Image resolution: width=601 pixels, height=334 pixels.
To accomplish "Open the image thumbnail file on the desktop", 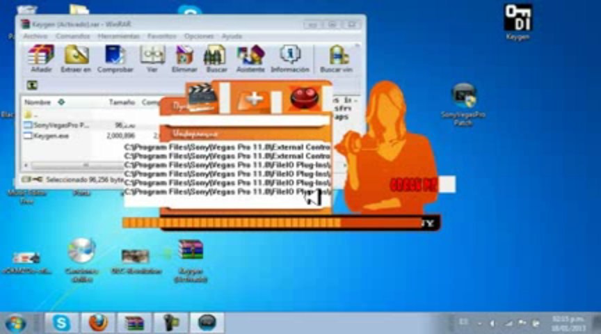I will click(x=136, y=261).
